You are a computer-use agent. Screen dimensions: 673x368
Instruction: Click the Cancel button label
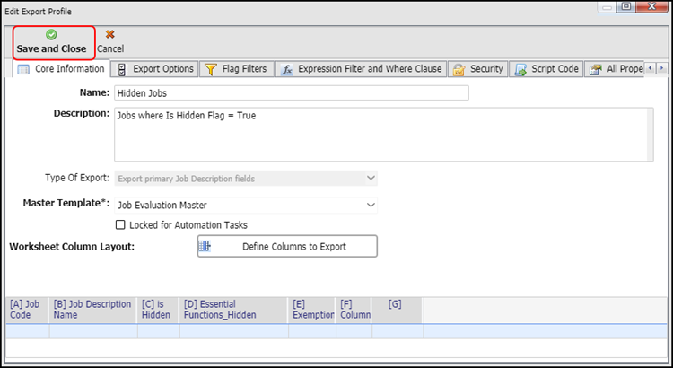pos(109,48)
